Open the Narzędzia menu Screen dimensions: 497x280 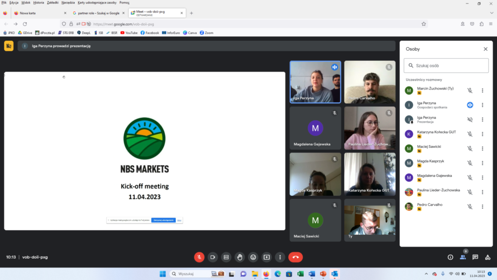point(68,2)
